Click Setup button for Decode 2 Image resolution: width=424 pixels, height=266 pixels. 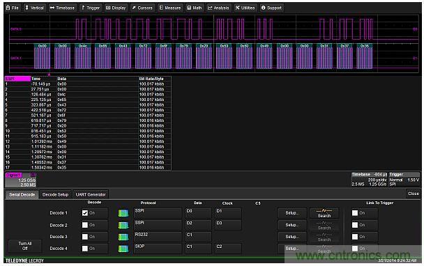(292, 225)
